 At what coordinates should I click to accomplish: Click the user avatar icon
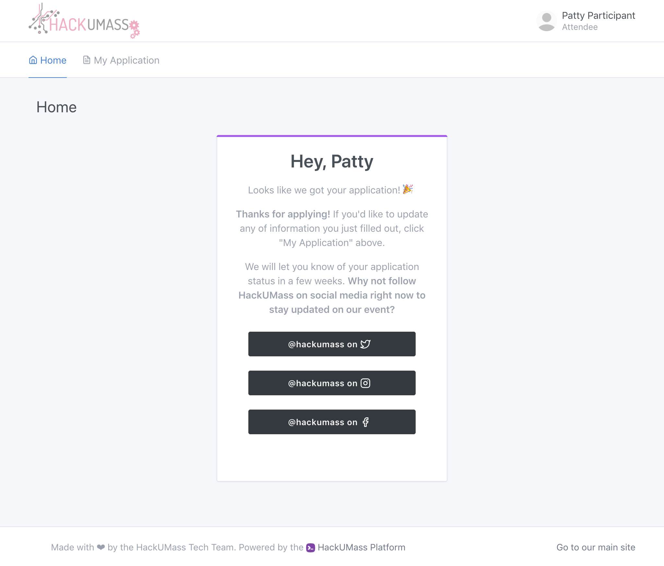pos(547,21)
